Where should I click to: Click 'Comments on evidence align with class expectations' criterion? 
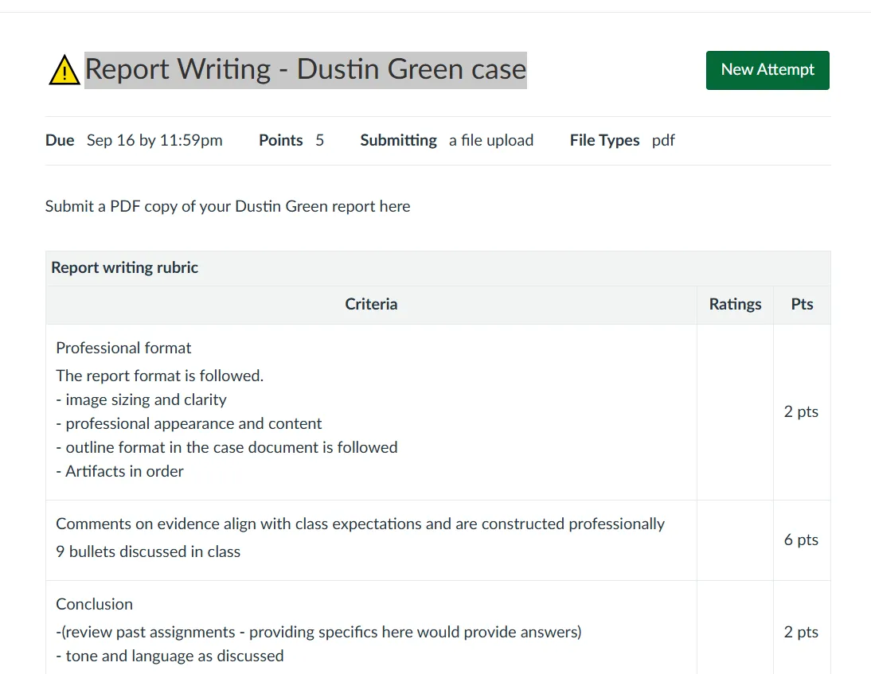pyautogui.click(x=360, y=524)
